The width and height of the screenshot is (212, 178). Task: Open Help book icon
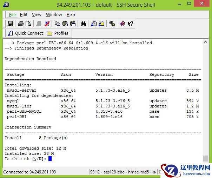click(x=122, y=24)
